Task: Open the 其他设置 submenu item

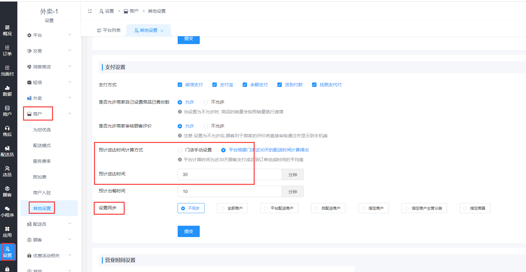Action: click(x=42, y=208)
